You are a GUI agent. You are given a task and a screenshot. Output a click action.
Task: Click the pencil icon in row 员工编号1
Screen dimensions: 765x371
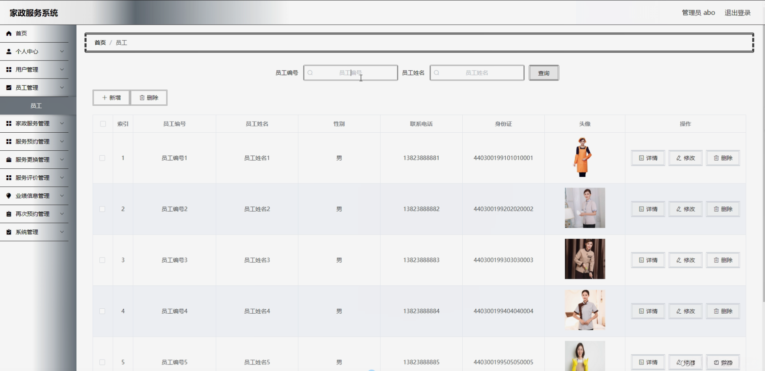(x=679, y=158)
